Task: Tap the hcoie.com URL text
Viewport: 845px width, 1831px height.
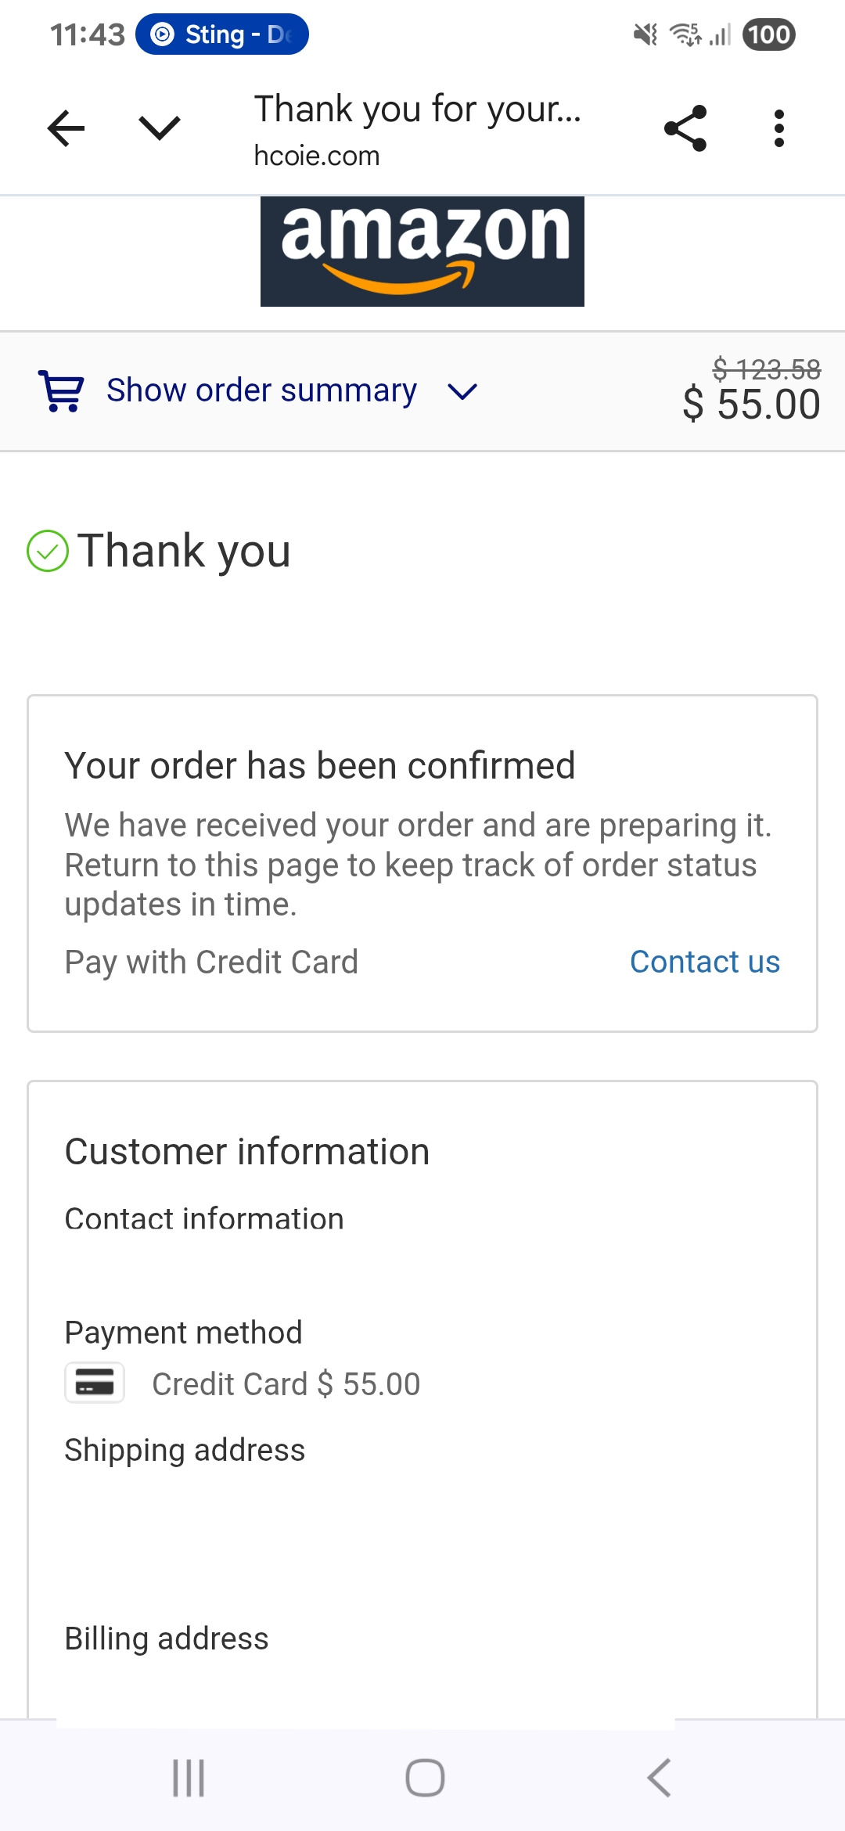Action: pyautogui.click(x=317, y=156)
